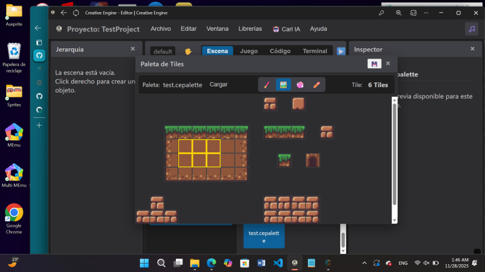Open Visual Studio Code from the taskbar
The width and height of the screenshot is (485, 272).
(278, 263)
